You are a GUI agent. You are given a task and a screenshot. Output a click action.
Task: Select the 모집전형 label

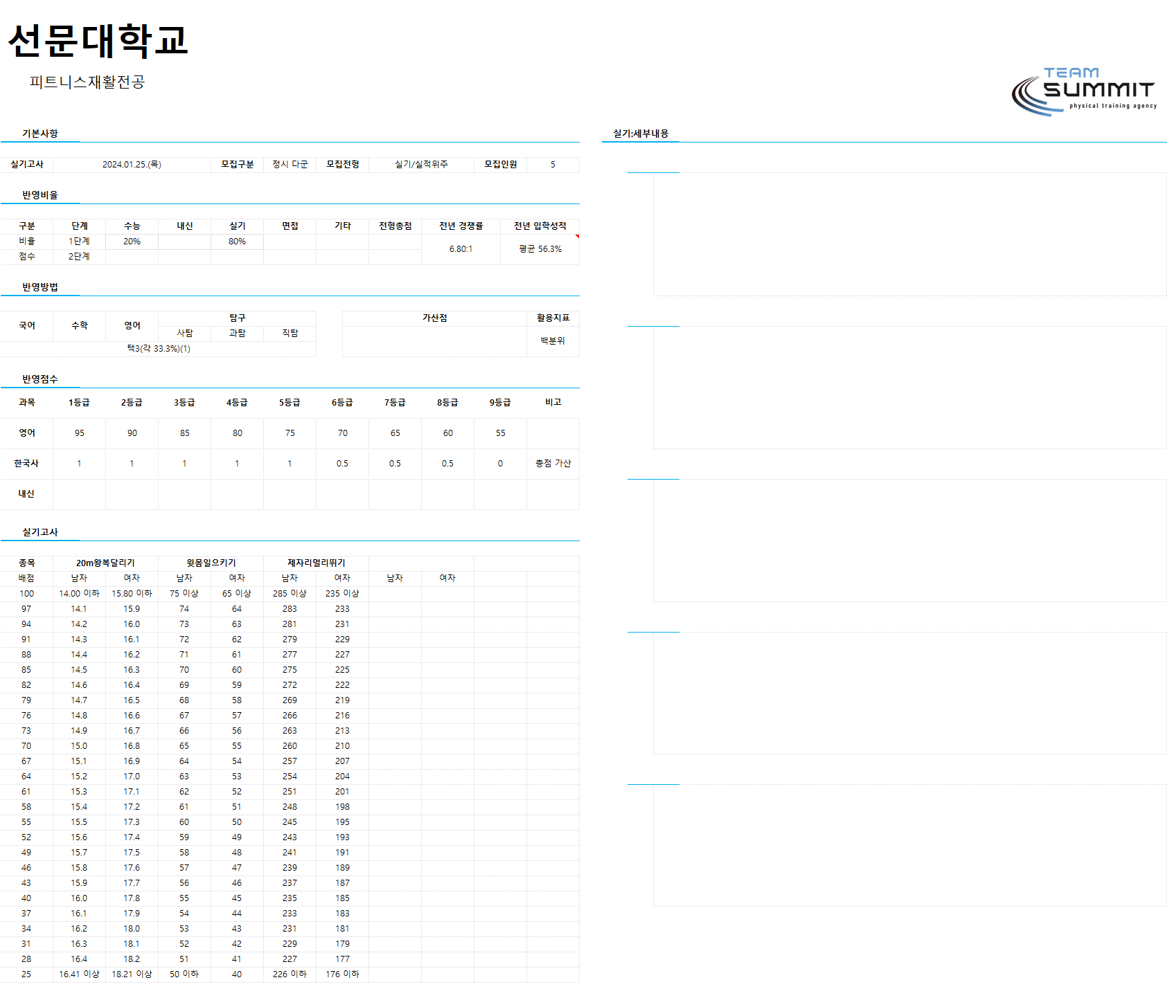342,165
